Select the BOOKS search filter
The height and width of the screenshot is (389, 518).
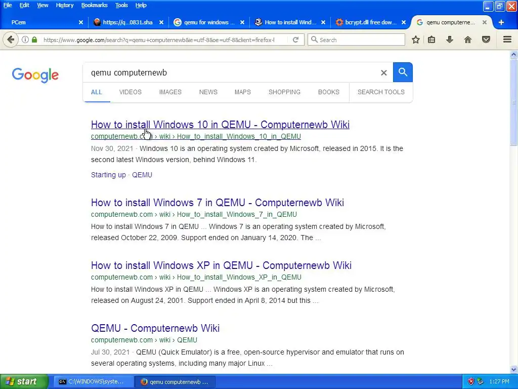click(328, 92)
